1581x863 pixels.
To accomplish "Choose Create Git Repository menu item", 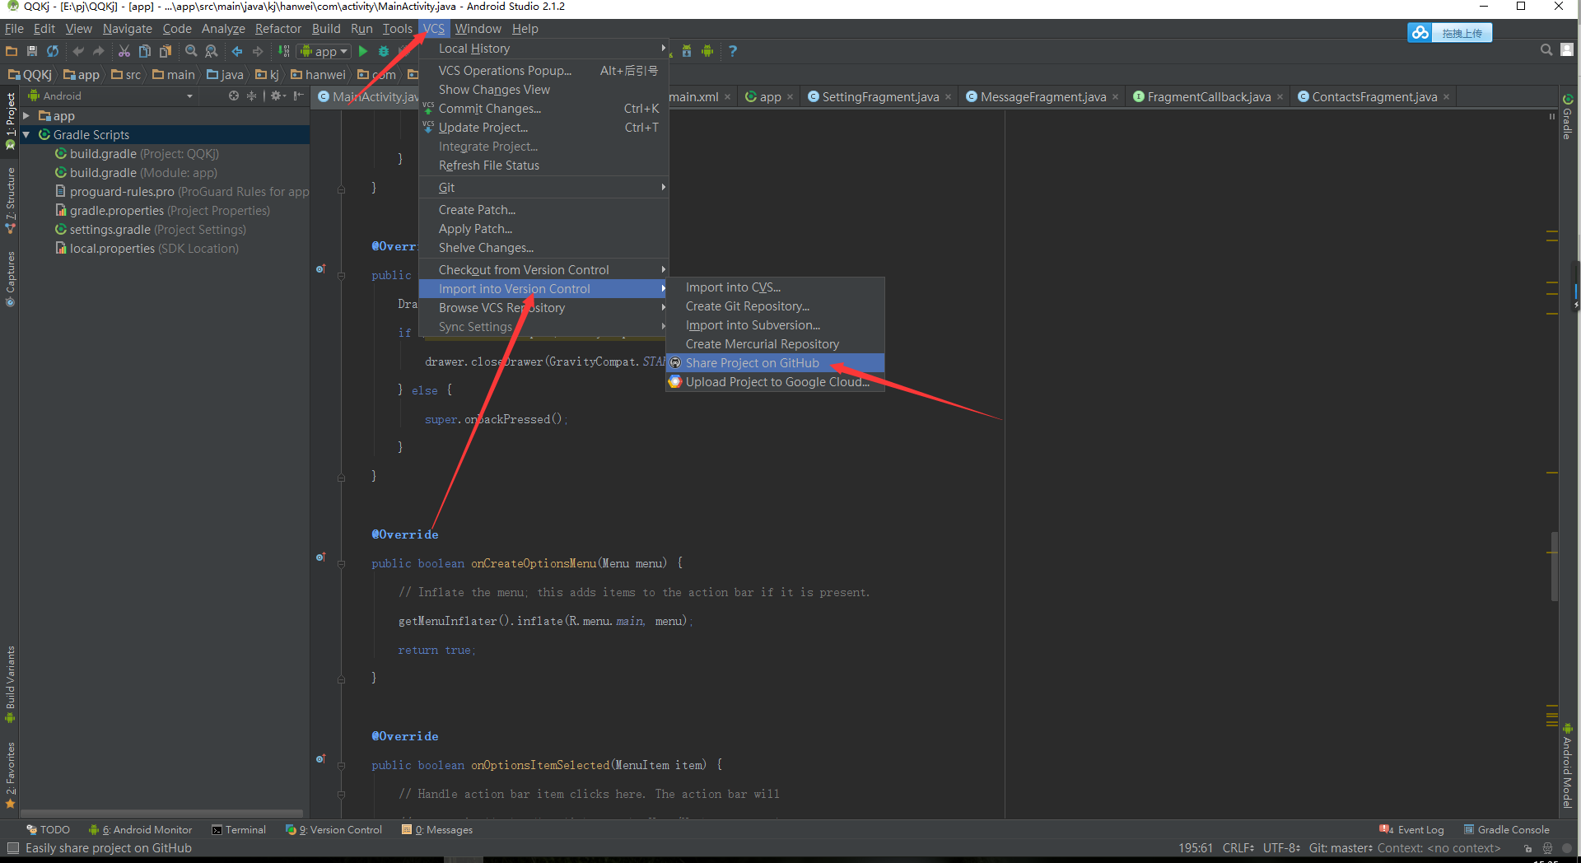I will click(747, 306).
